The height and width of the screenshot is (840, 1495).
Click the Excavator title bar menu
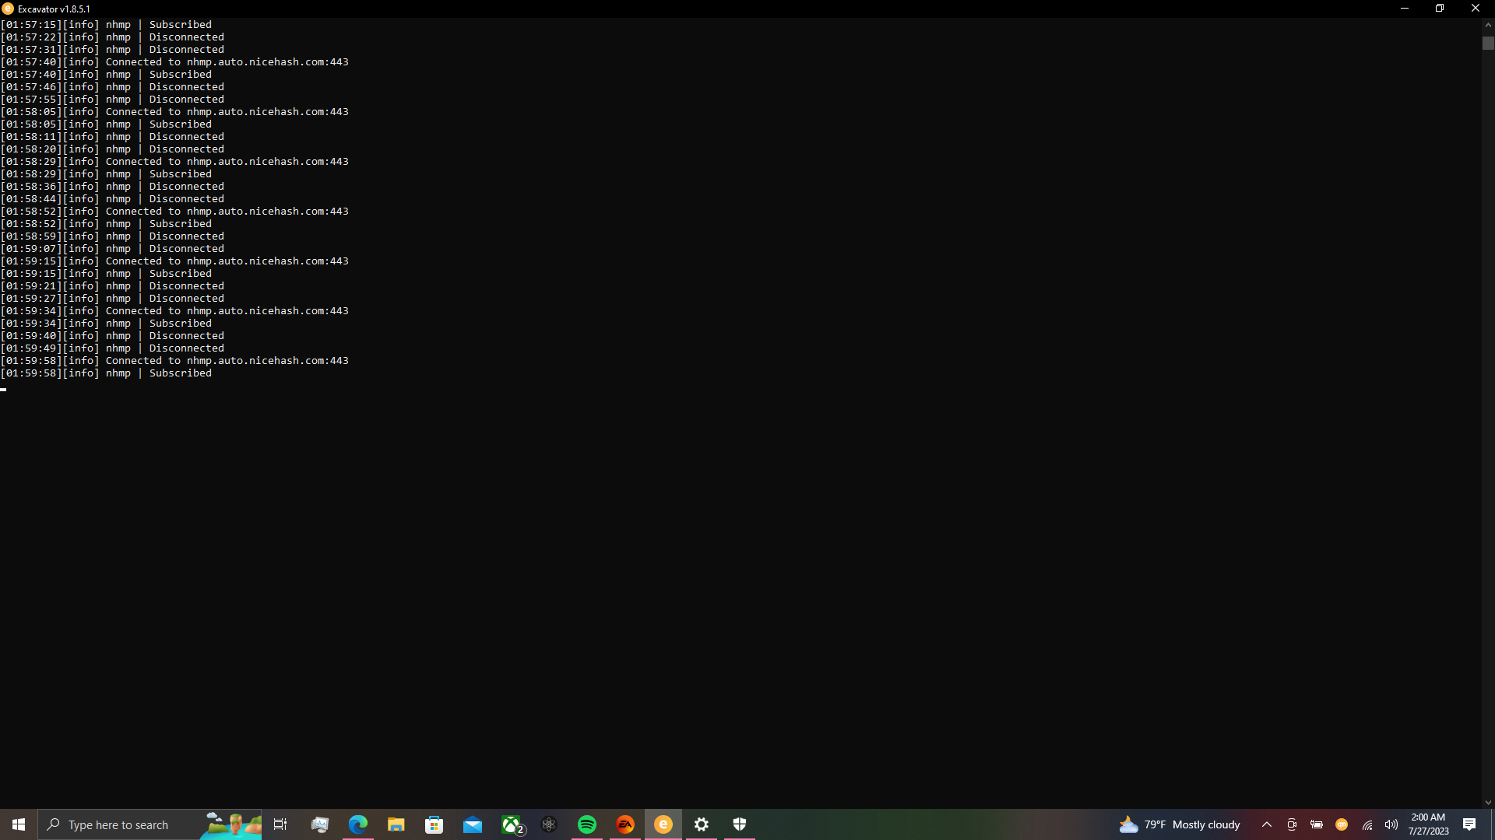pos(8,9)
